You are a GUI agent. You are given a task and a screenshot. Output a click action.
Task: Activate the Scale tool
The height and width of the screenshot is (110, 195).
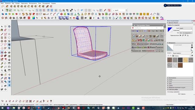2,60
